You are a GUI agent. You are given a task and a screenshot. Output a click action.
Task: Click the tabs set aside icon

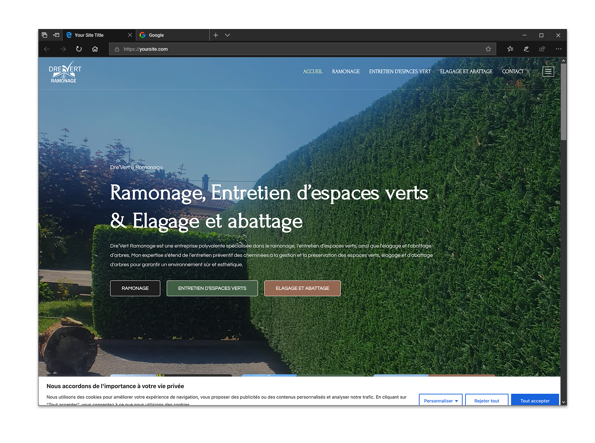(x=44, y=35)
